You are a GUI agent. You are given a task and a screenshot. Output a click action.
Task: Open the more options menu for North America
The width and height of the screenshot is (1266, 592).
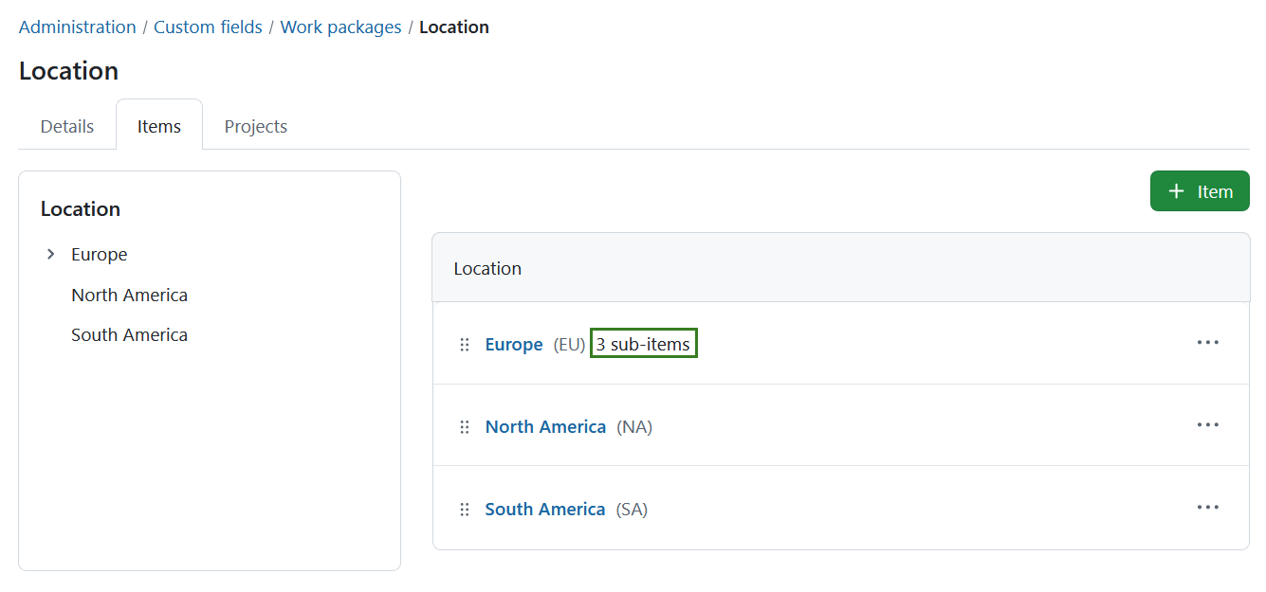[x=1207, y=424]
